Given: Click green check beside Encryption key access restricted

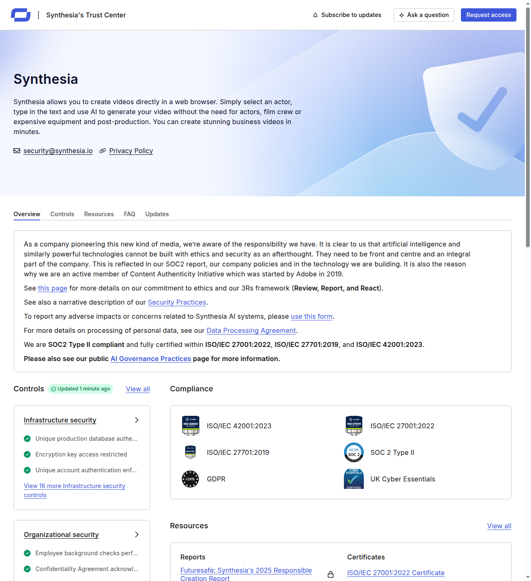Looking at the screenshot, I should coord(27,454).
